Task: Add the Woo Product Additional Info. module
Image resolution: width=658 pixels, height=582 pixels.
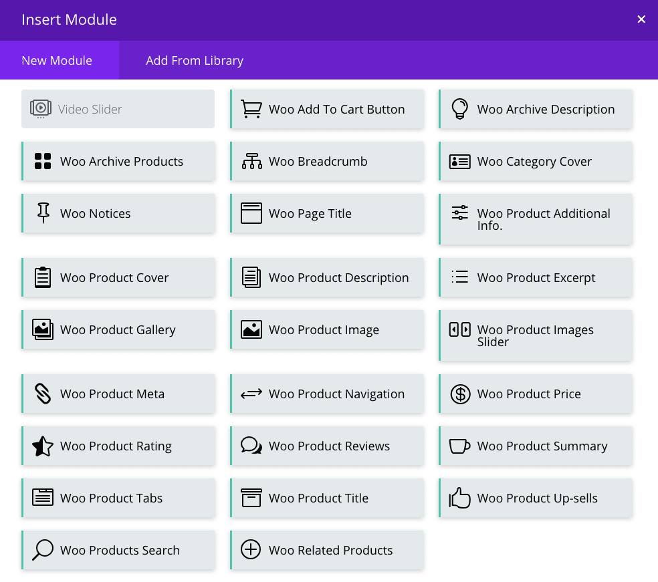Action: pos(536,219)
